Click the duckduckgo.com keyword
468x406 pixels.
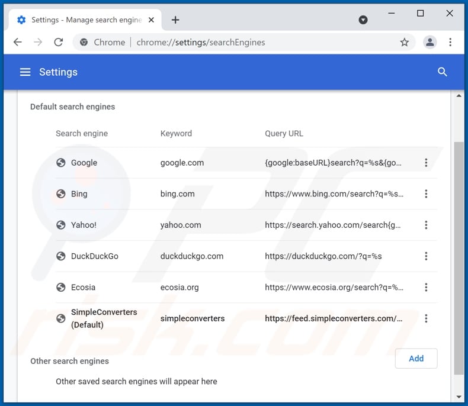pos(191,256)
